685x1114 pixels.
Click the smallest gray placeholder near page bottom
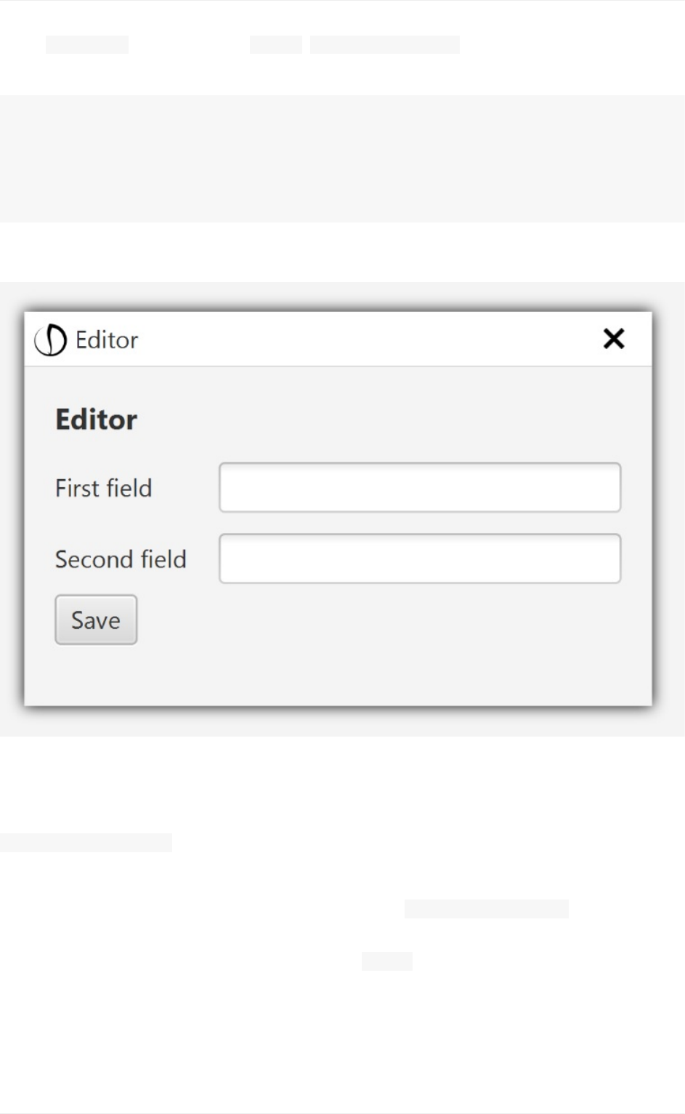pyautogui.click(x=387, y=961)
